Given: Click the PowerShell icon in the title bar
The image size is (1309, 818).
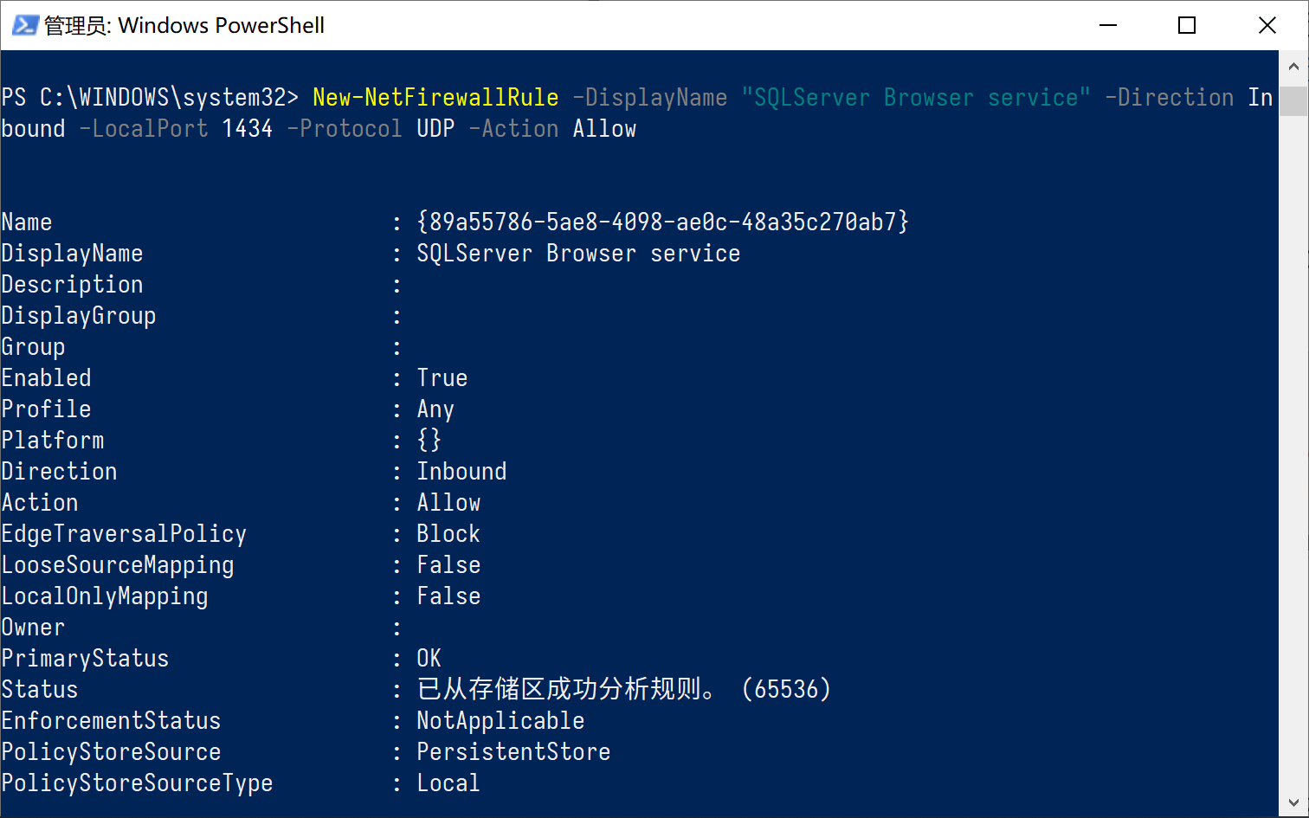Looking at the screenshot, I should pos(24,25).
